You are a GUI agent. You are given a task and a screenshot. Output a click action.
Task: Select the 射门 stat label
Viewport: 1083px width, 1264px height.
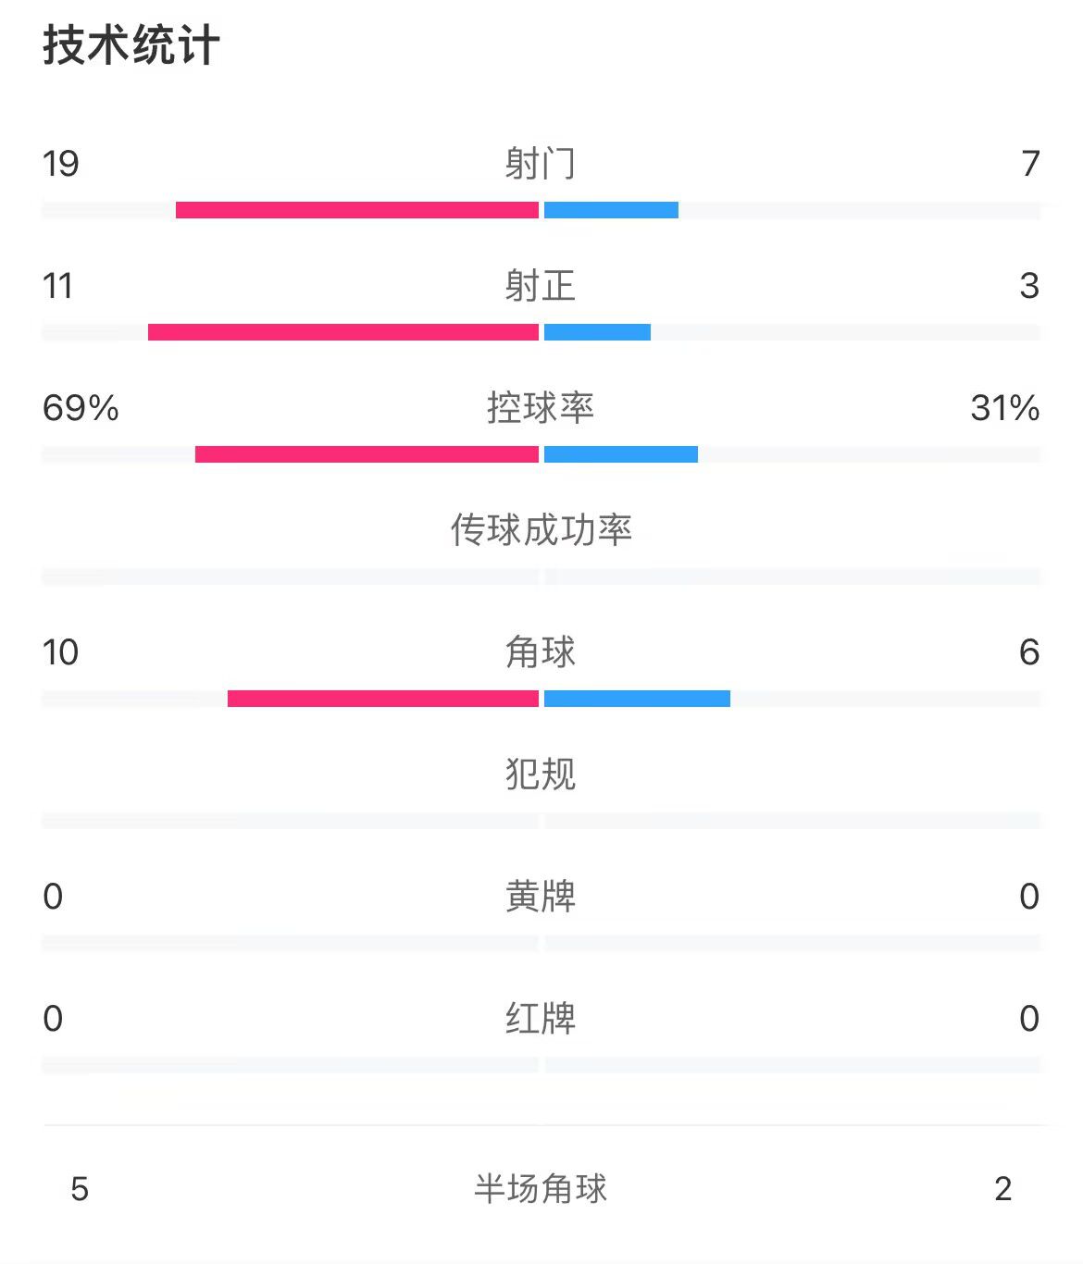pos(541,164)
